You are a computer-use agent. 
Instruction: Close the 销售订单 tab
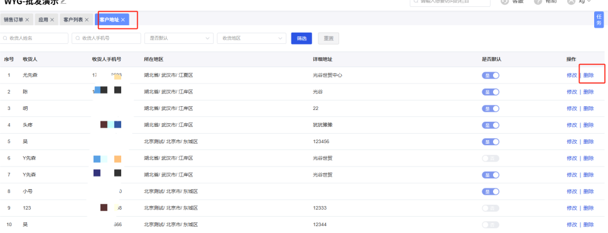point(27,19)
